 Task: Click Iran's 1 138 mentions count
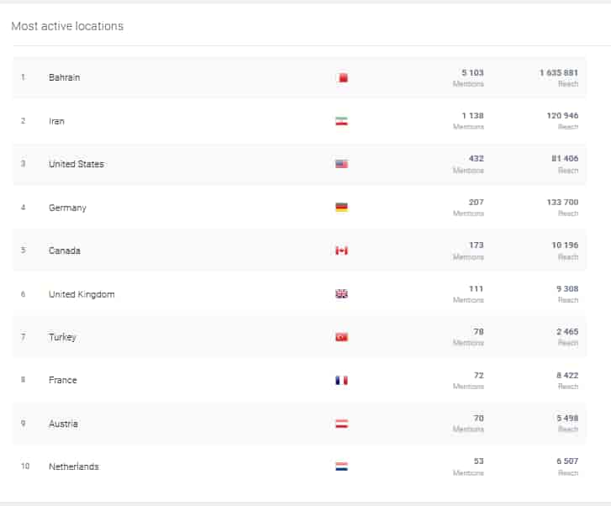pyautogui.click(x=472, y=116)
